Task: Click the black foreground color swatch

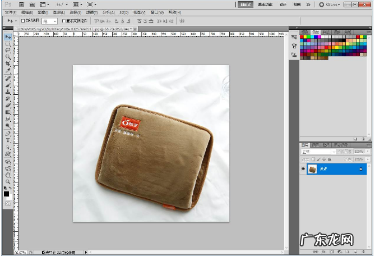Action: click(x=6, y=194)
